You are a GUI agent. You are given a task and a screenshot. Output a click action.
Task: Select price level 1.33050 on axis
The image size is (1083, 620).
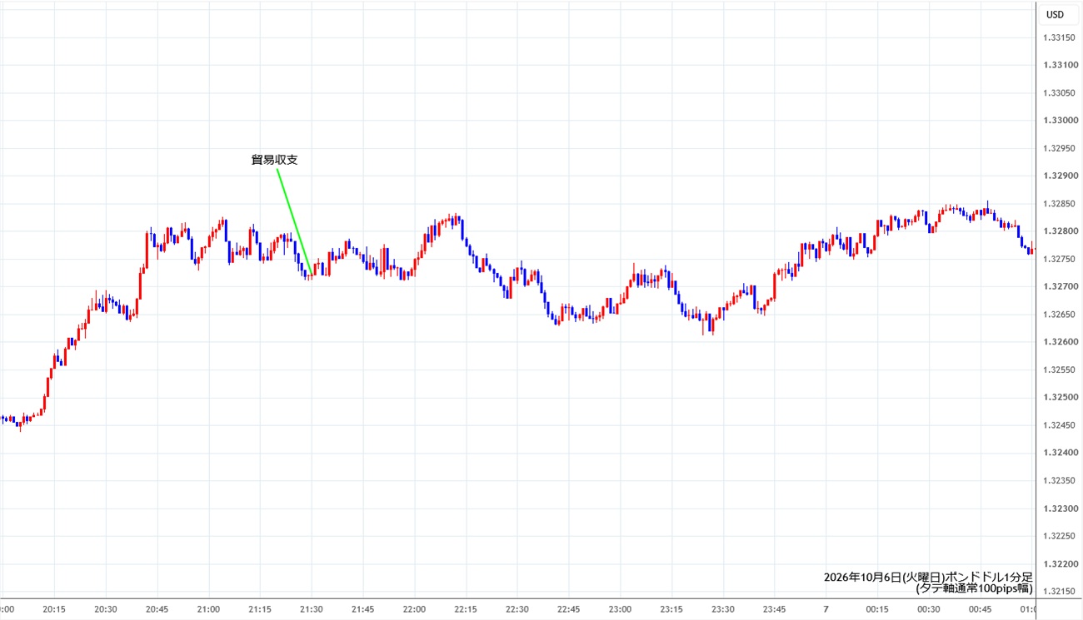pos(1059,92)
